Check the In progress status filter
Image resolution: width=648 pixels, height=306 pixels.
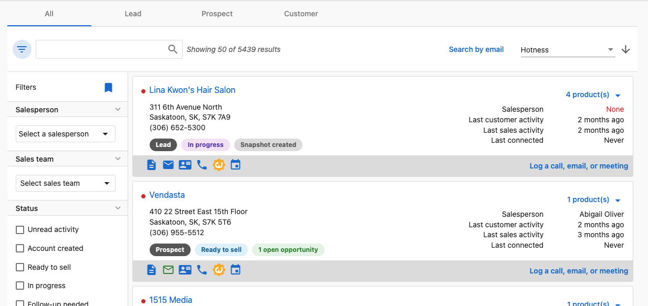coord(20,286)
